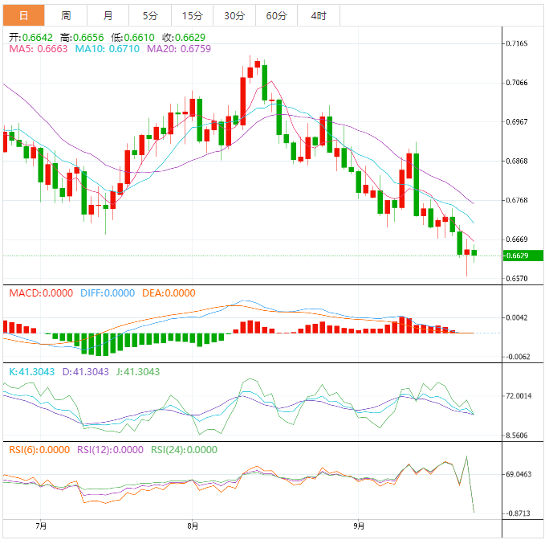The height and width of the screenshot is (544, 549).
Task: Choose the 30分 timeframe tab
Action: pyautogui.click(x=234, y=16)
